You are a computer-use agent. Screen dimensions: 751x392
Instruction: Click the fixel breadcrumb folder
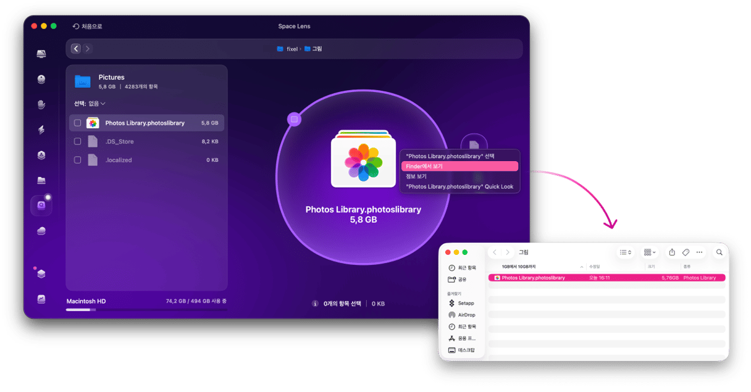288,49
